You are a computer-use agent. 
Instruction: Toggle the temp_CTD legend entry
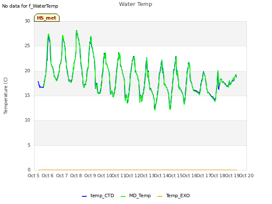click(x=98, y=195)
